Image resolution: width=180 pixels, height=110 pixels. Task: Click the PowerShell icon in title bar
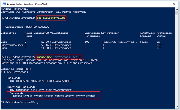tap(4, 4)
